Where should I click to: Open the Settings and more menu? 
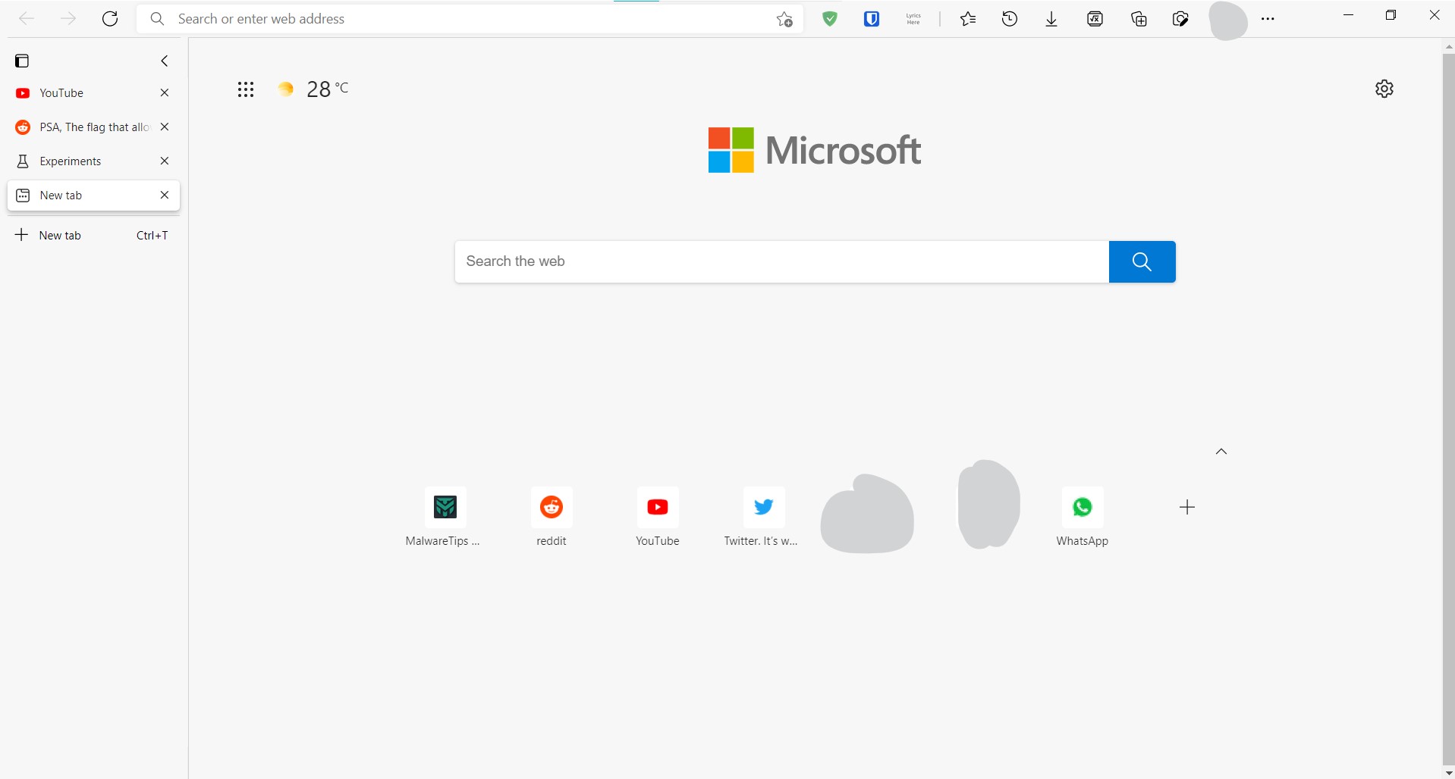pyautogui.click(x=1268, y=19)
